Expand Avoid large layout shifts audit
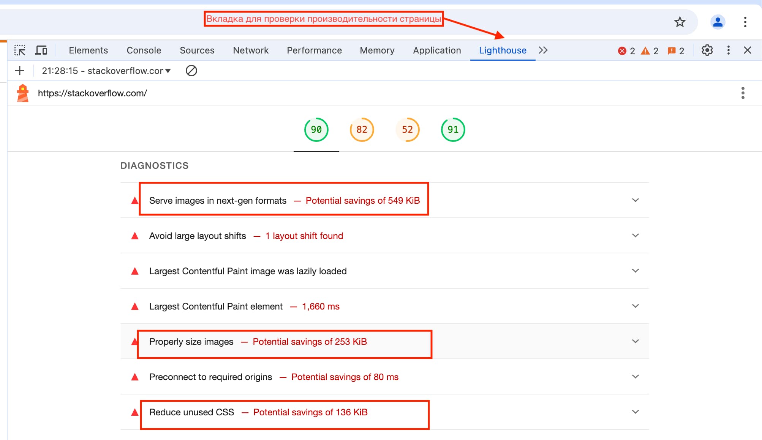The width and height of the screenshot is (762, 440). click(x=635, y=236)
